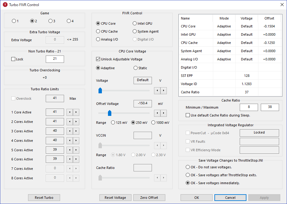Select the CPU Core row in table
Viewport: 287px width, 204px height.
[230, 26]
